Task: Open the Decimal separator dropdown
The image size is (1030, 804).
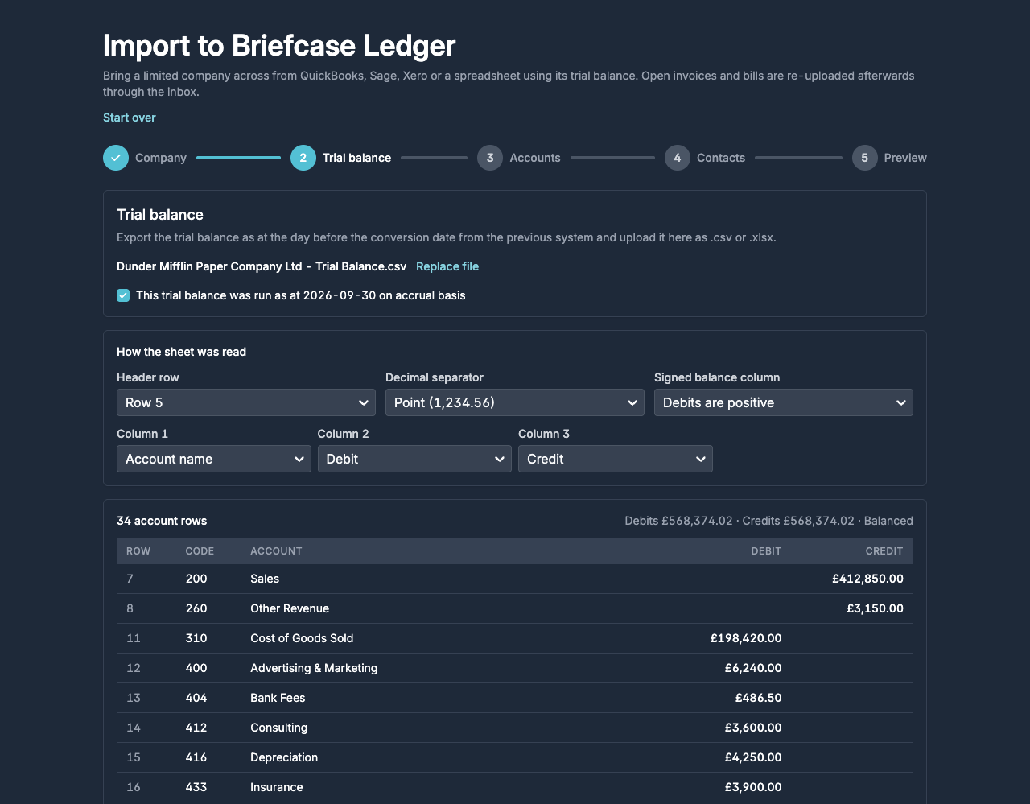Action: coord(515,402)
